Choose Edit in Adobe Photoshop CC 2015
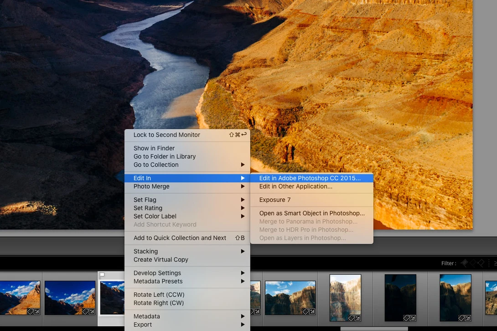 [x=311, y=178]
